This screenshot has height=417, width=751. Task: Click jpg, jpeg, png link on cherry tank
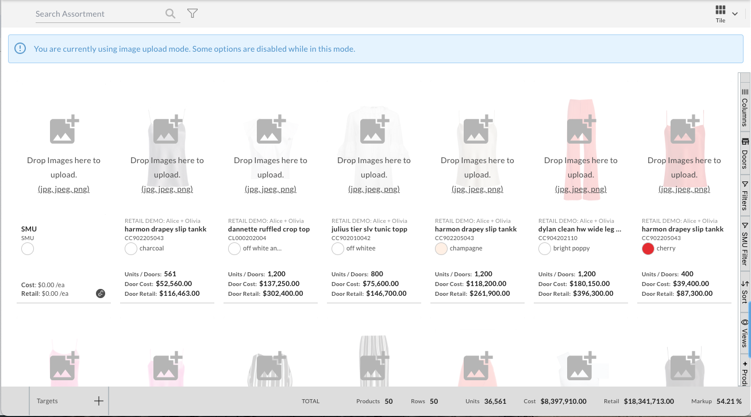point(684,189)
